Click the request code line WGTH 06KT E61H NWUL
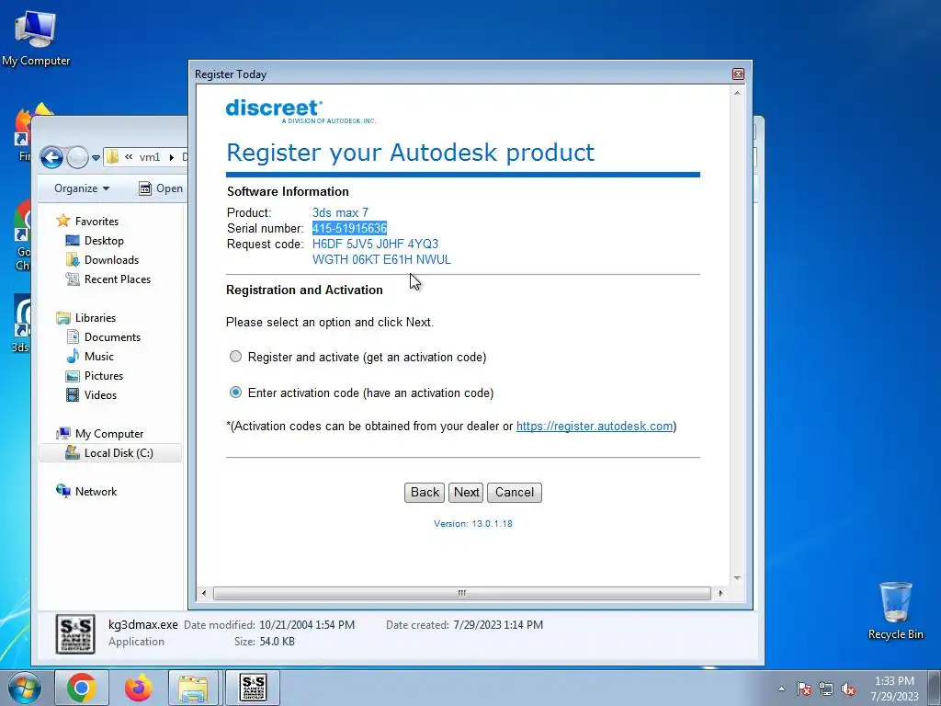 point(381,259)
